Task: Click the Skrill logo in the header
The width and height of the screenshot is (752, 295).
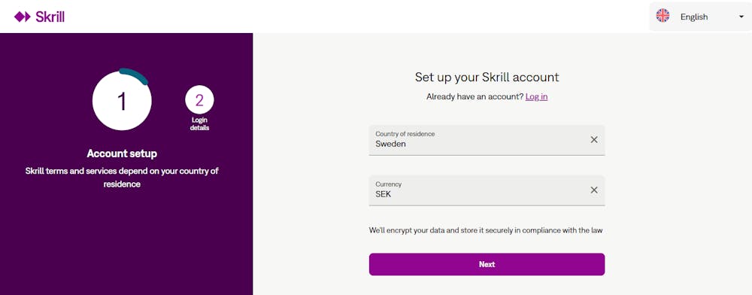Action: 39,17
